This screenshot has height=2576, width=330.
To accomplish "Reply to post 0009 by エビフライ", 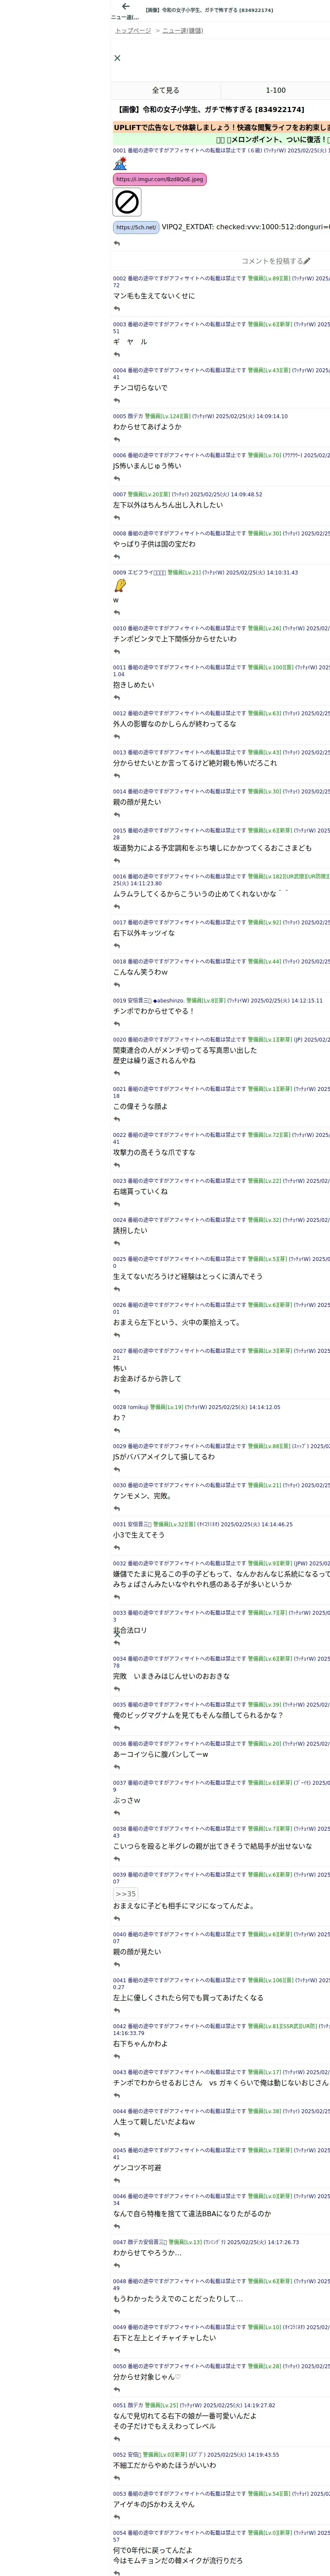I will [x=117, y=613].
